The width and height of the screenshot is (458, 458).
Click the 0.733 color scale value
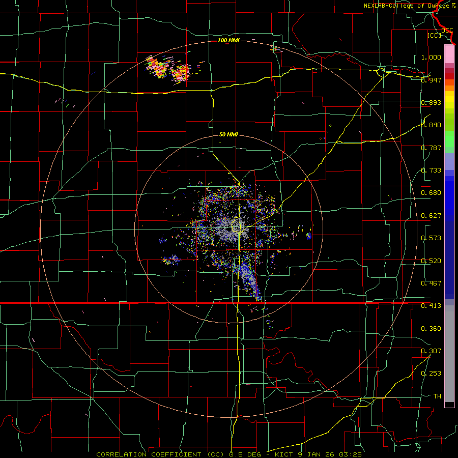tap(431, 170)
